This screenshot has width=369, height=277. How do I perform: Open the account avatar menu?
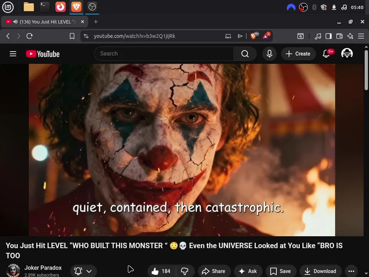347,53
